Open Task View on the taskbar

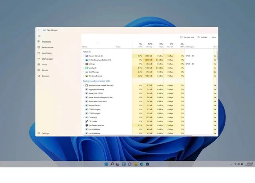point(118,164)
